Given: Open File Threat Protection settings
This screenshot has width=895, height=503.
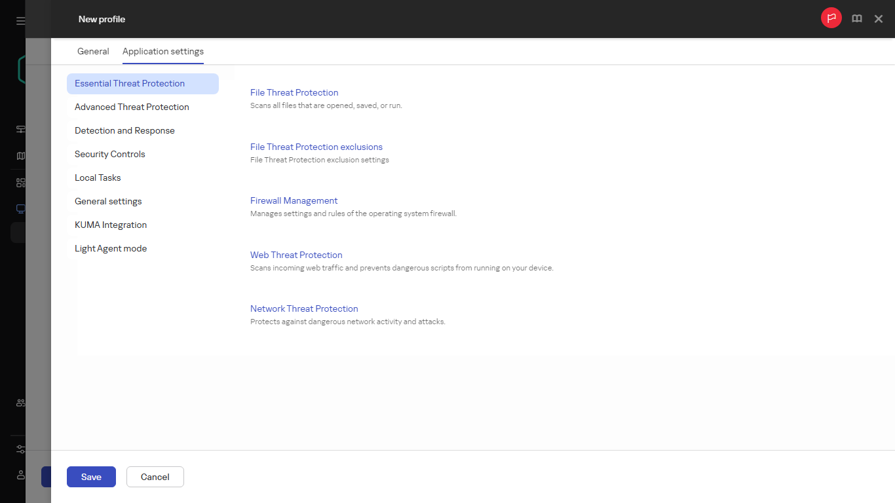Looking at the screenshot, I should [x=294, y=92].
